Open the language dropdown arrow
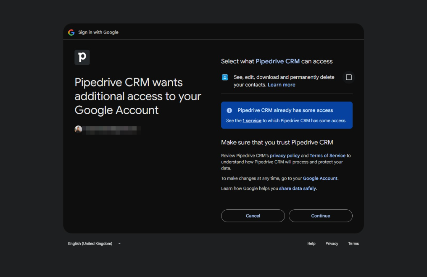This screenshot has width=427, height=277. coord(119,243)
